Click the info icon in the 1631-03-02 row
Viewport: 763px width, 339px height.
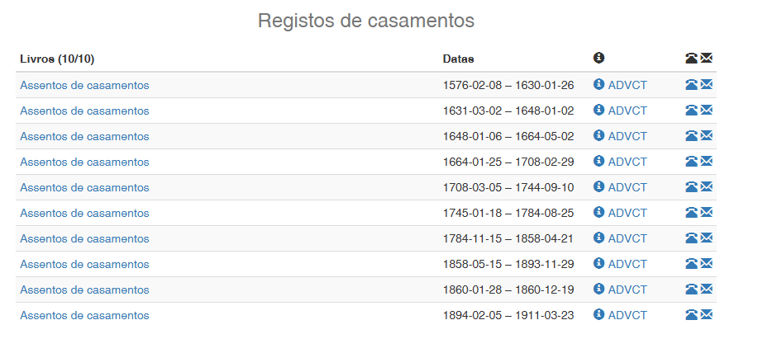pos(599,111)
